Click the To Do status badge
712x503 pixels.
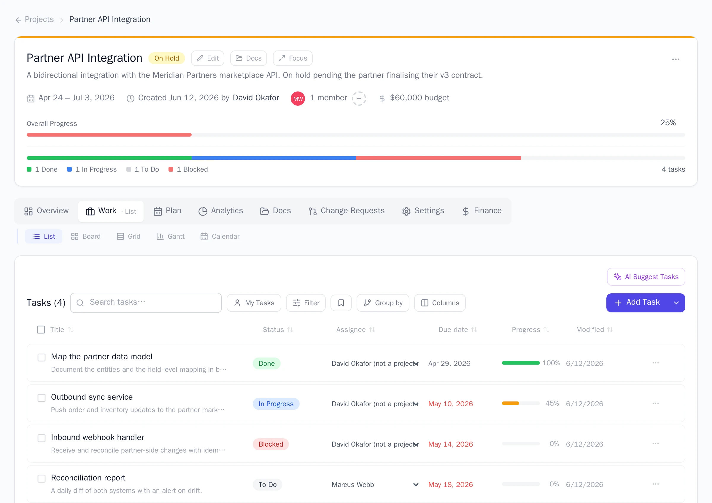[x=268, y=484]
